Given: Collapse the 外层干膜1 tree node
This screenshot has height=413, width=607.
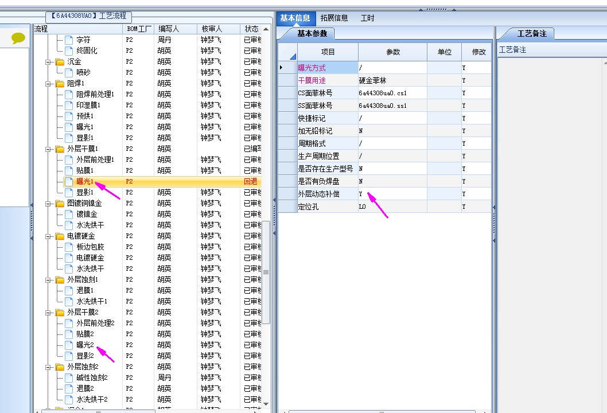Looking at the screenshot, I should 48,149.
